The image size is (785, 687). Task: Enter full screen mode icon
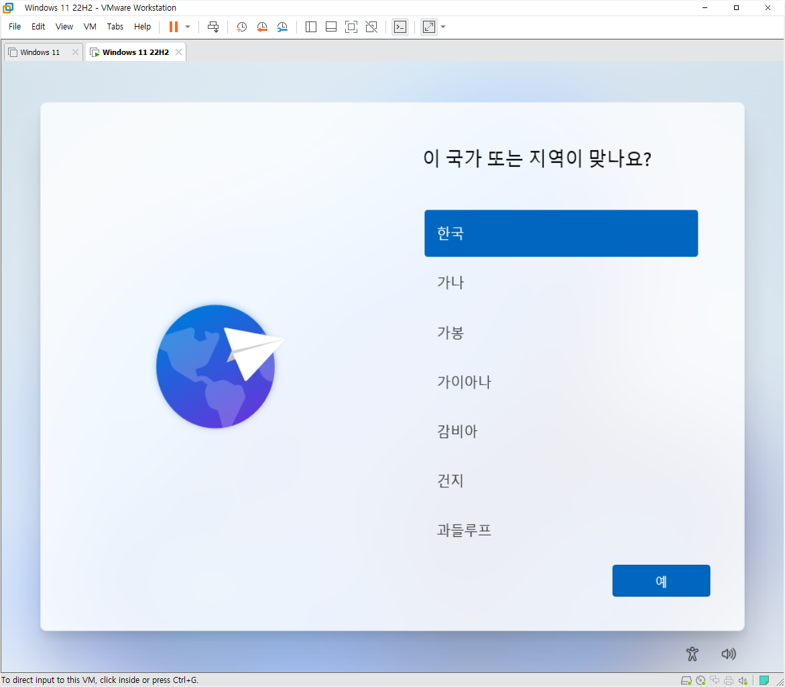click(x=351, y=27)
